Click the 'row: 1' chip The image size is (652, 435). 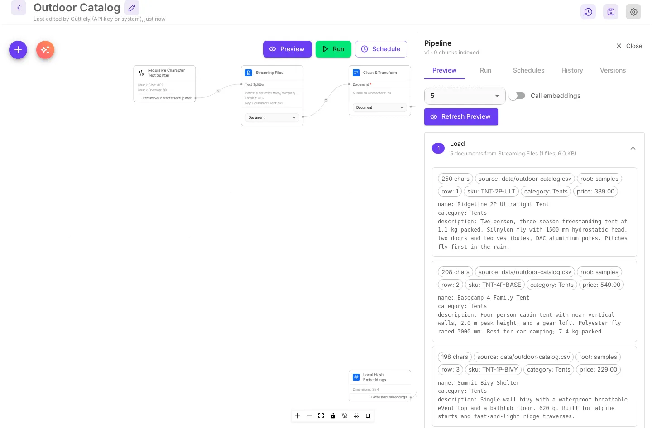tap(450, 191)
